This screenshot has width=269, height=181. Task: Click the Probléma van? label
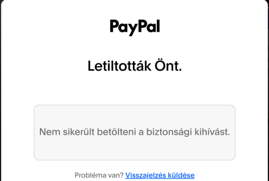tap(99, 175)
